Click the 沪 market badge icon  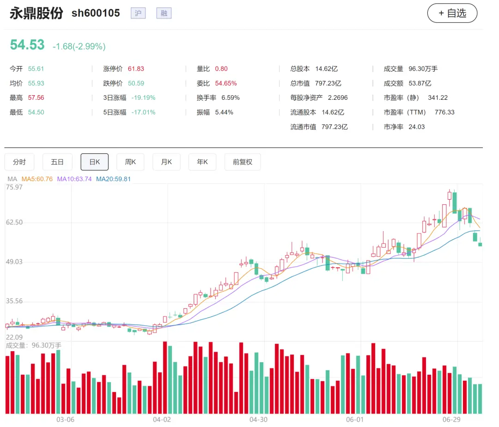[138, 13]
